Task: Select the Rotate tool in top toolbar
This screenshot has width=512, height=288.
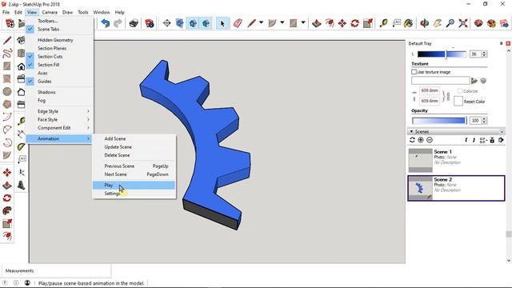Action: click(x=355, y=23)
